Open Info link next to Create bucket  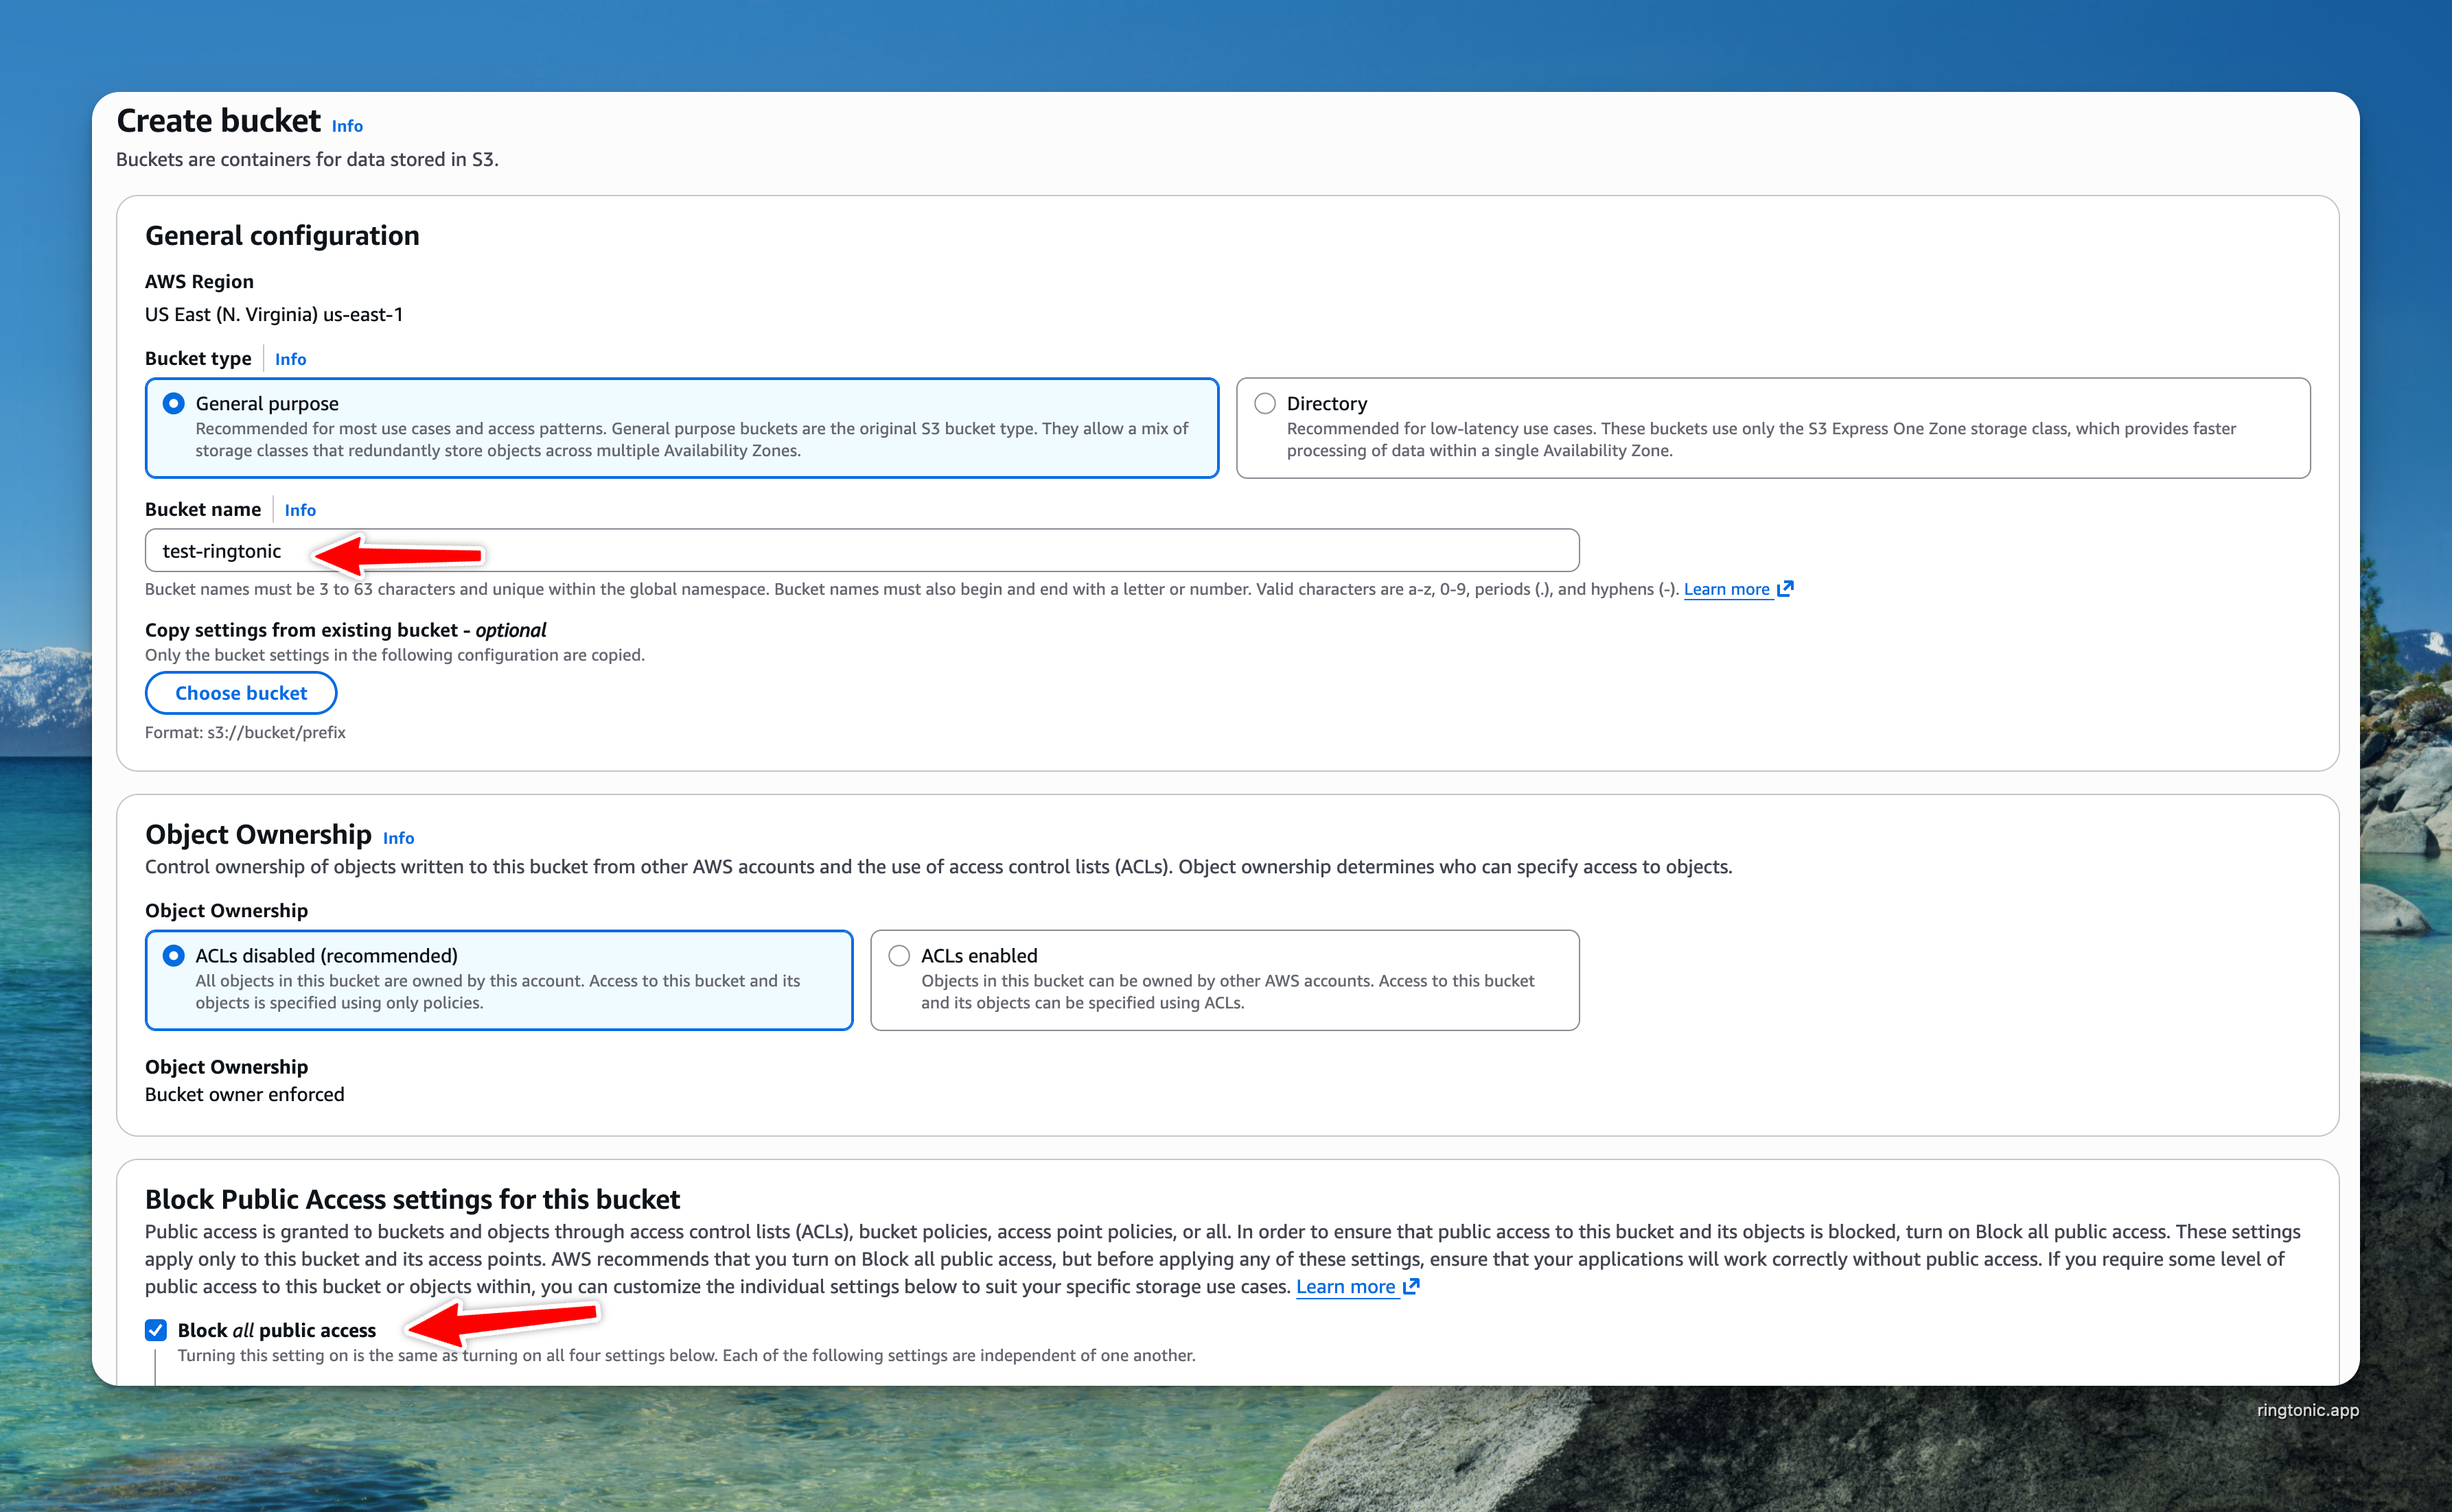tap(347, 126)
